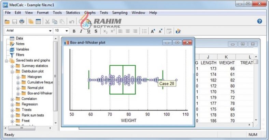Select the Rank sum tests folder
The width and height of the screenshot is (269, 140).
coord(33,115)
